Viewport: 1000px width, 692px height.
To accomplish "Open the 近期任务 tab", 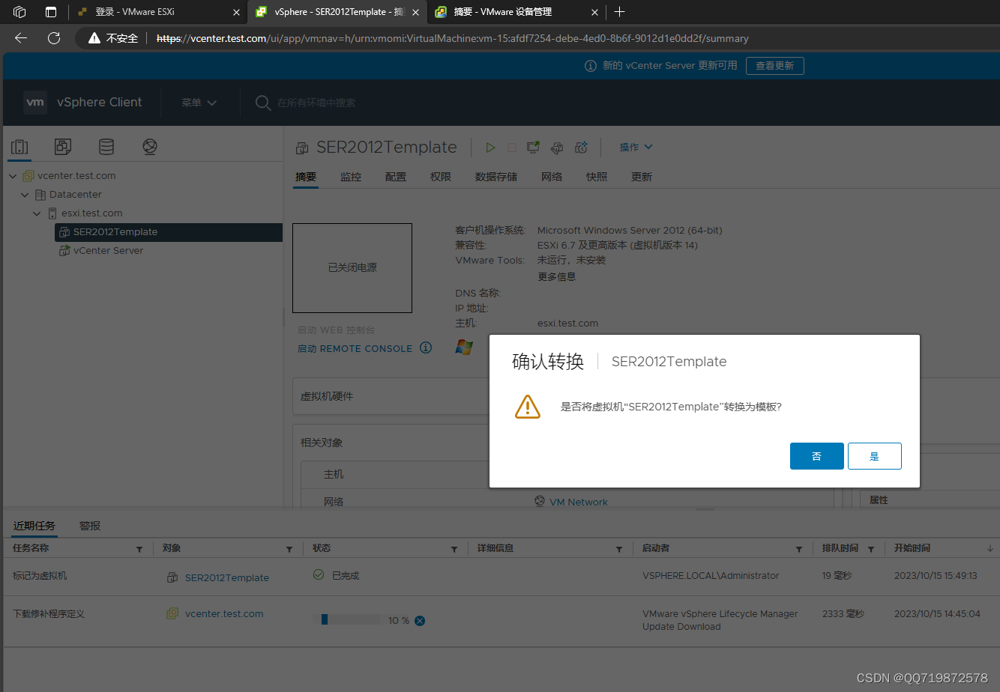I will point(34,526).
